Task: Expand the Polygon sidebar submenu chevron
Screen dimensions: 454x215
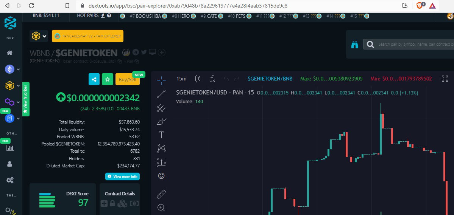Action: (x=18, y=102)
